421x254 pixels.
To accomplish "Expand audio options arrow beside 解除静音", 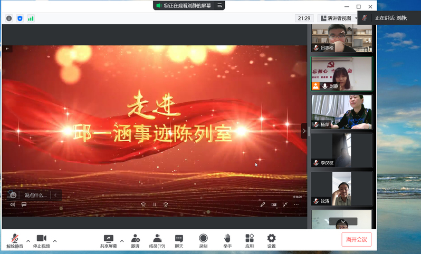I will (x=28, y=241).
